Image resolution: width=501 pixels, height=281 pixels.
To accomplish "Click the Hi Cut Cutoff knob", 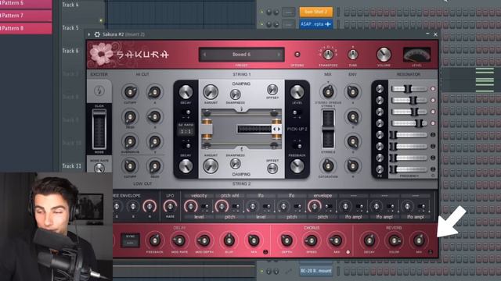I will point(130,92).
